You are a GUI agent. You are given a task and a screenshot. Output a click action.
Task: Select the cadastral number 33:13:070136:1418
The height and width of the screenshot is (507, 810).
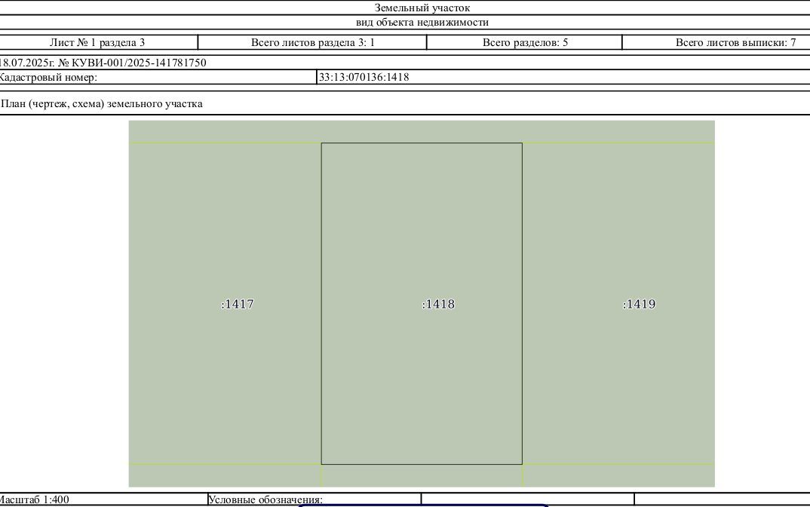[x=364, y=77]
